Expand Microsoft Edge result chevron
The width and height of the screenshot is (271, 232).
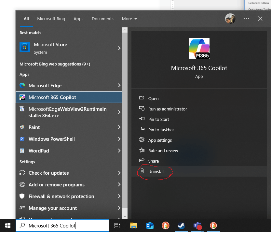click(x=119, y=85)
